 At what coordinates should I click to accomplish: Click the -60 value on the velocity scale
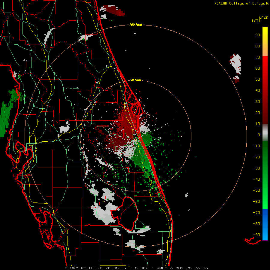pyautogui.click(x=256, y=202)
